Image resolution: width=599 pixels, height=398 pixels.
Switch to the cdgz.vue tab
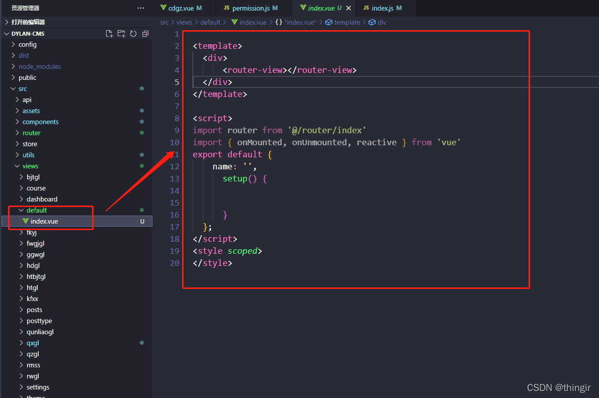coord(185,8)
